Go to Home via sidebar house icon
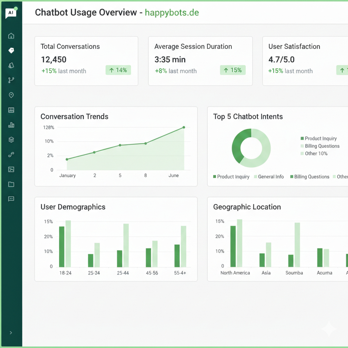Screen dimensions: 348x348 click(11, 36)
